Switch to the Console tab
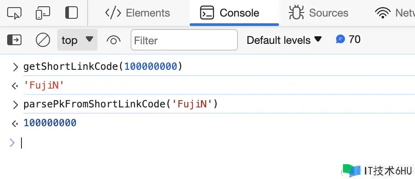The height and width of the screenshot is (179, 415). click(x=230, y=13)
